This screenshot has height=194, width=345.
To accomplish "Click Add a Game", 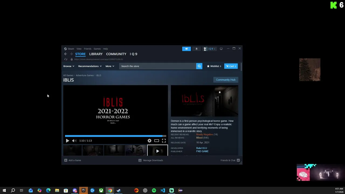I will (73, 160).
